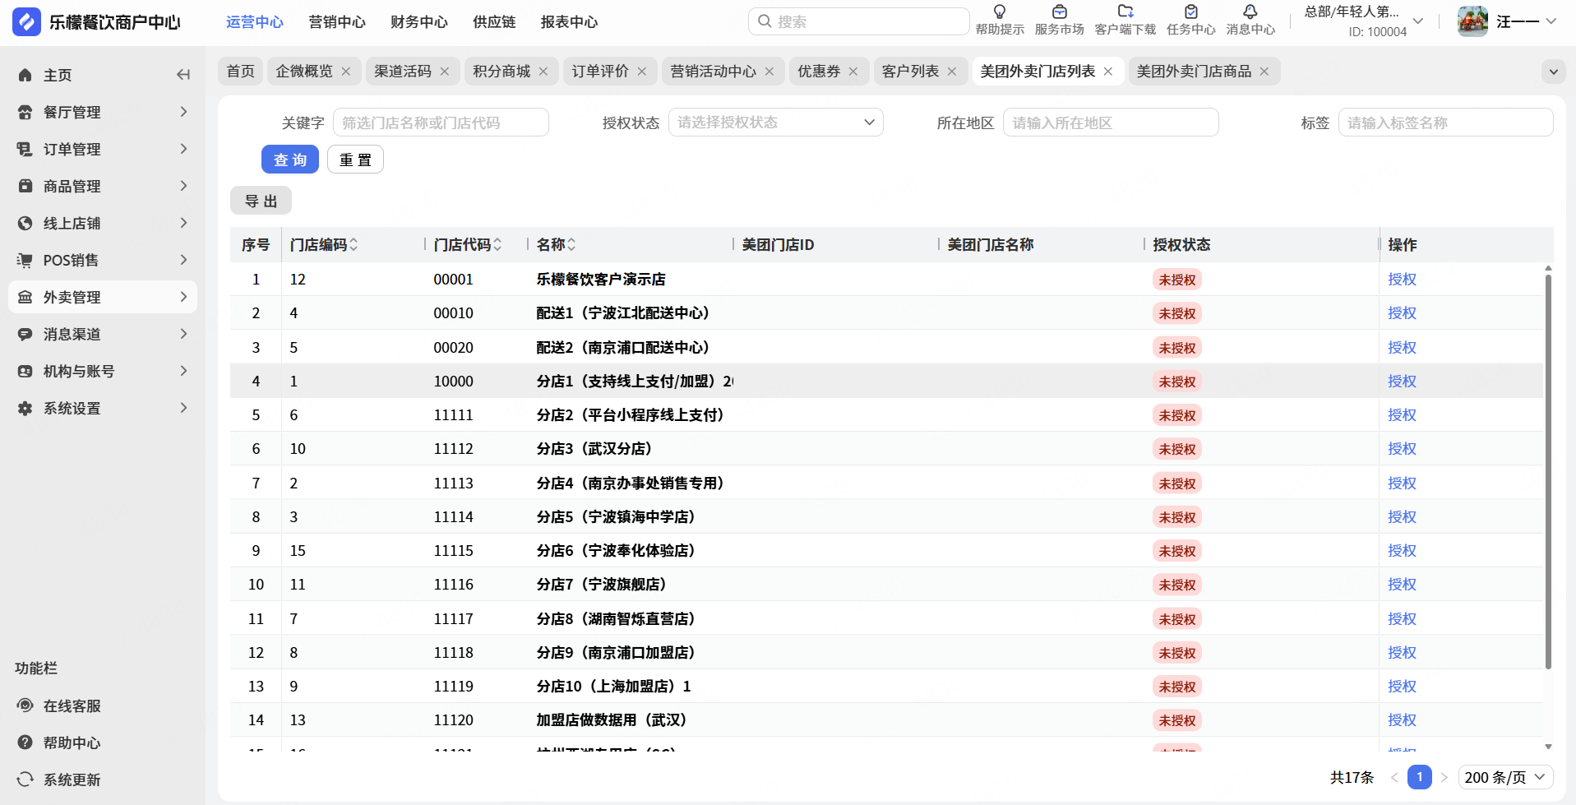Expand the 订单管理 submenu chevron
1576x805 pixels.
(183, 149)
